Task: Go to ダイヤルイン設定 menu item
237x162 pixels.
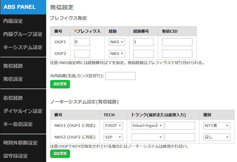Action: (23, 111)
